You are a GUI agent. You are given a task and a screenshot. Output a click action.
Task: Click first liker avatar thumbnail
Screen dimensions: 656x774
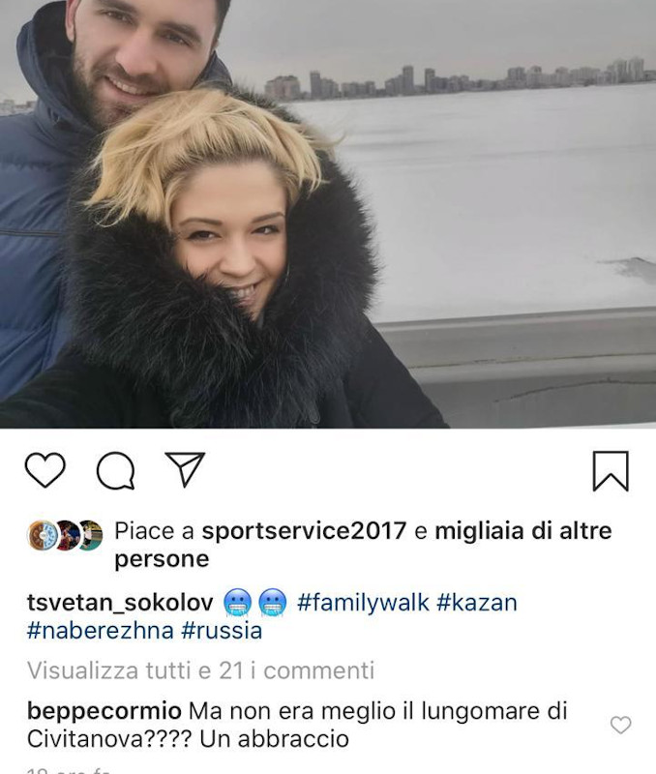point(42,535)
